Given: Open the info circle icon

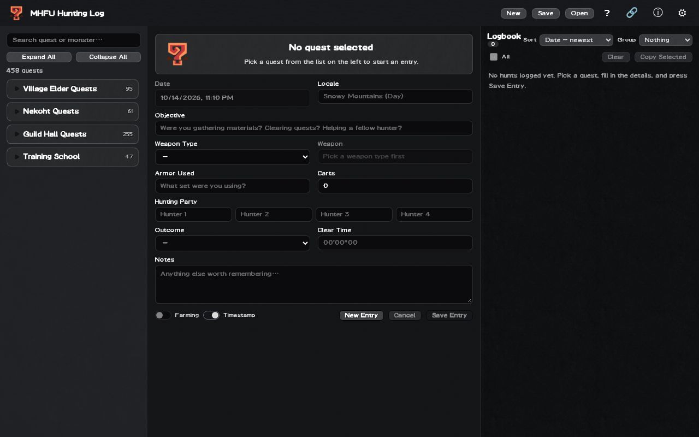Looking at the screenshot, I should (657, 13).
